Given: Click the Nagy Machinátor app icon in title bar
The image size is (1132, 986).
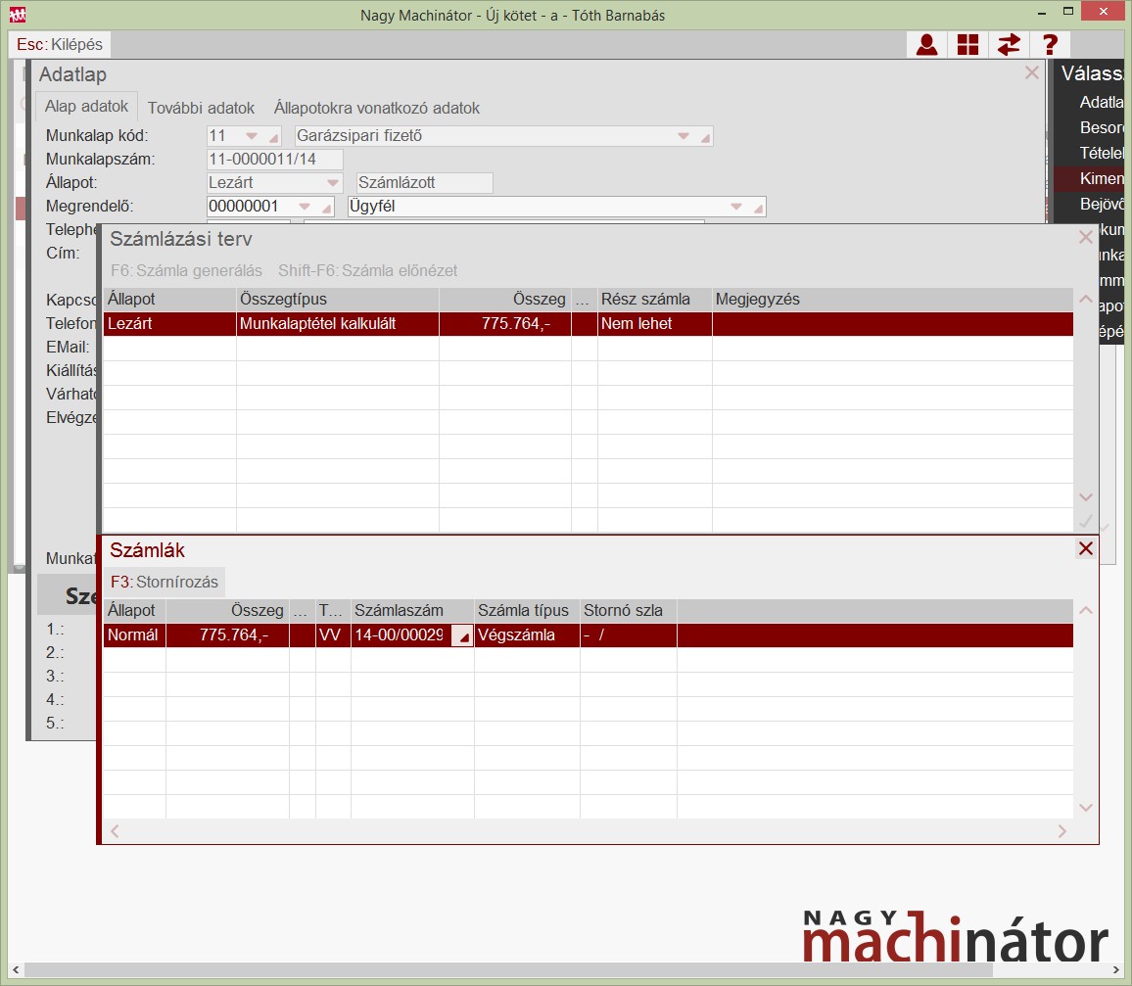Looking at the screenshot, I should tap(18, 15).
